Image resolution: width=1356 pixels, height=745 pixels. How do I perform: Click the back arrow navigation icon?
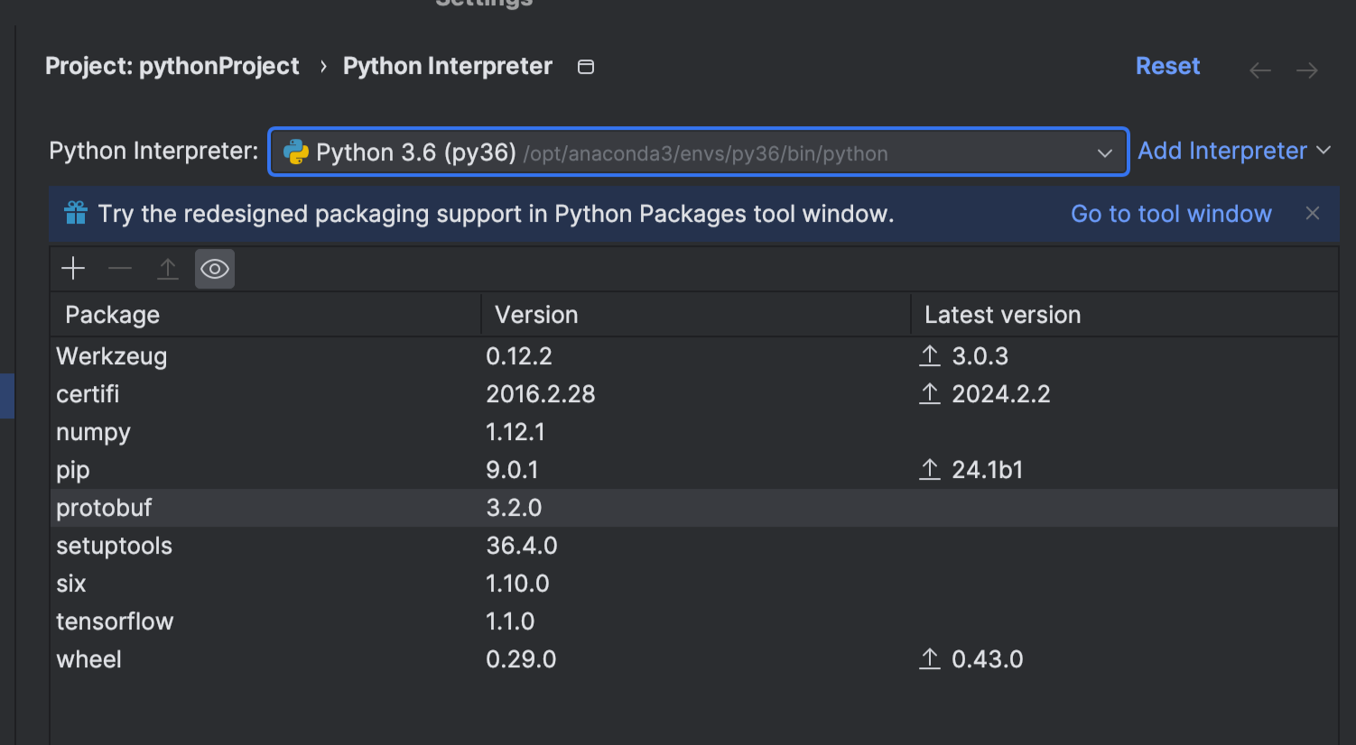[1260, 70]
